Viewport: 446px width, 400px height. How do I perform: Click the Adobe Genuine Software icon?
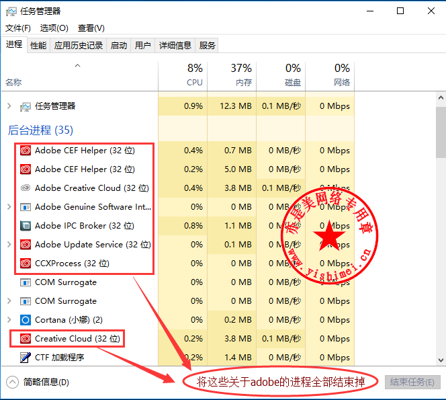[26, 207]
